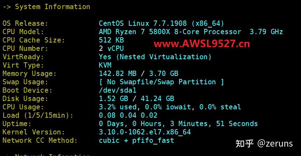Viewport: 301px width, 156px height.
Task: Click the cubic + pfifo_fast value
Action: [x=136, y=140]
